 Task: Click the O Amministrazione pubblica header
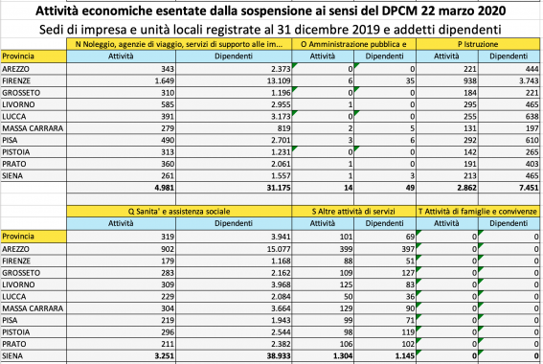pos(354,44)
